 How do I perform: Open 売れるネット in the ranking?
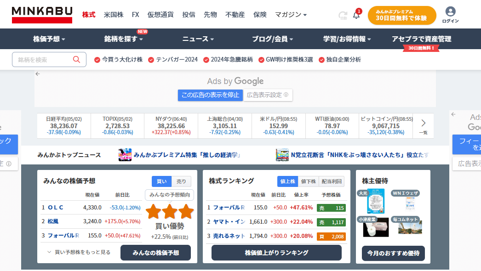229,236
